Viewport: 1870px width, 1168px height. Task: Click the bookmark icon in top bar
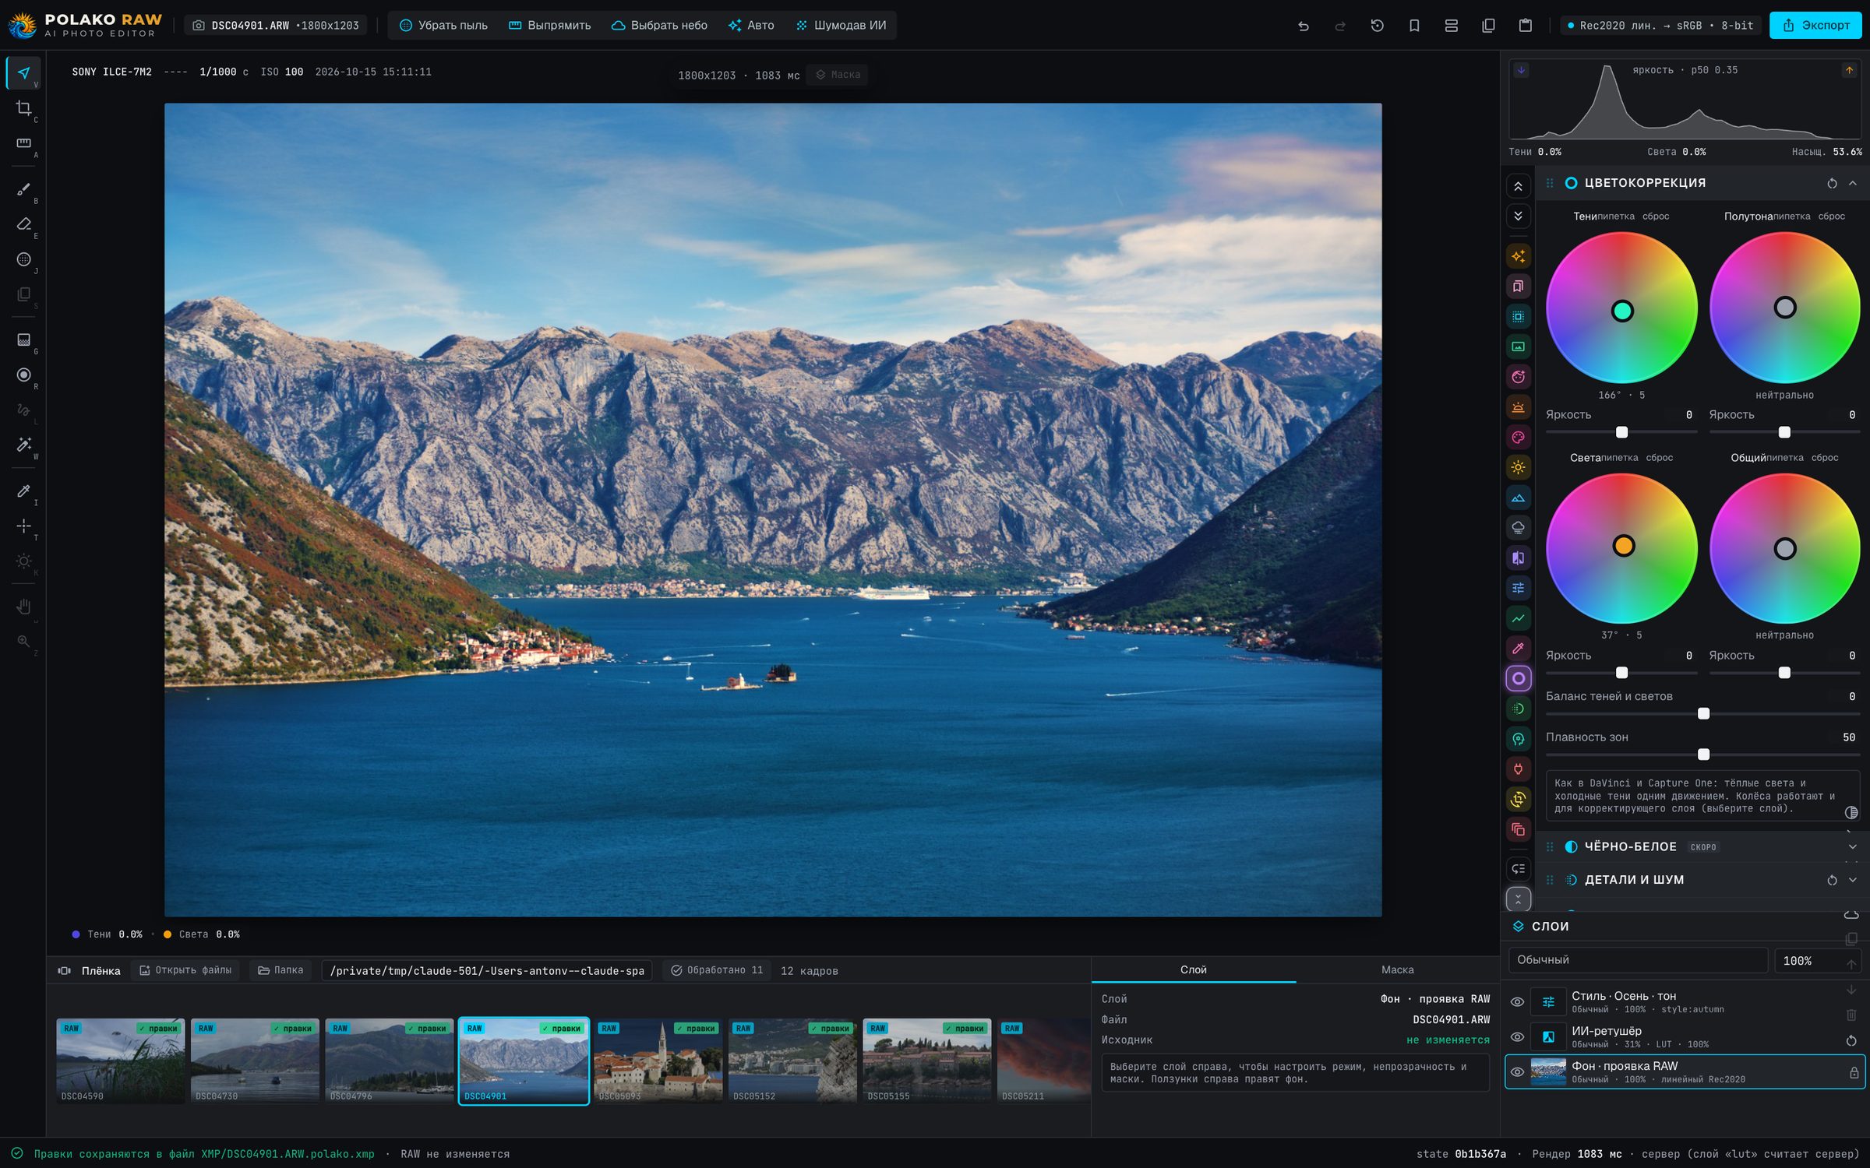click(1414, 26)
